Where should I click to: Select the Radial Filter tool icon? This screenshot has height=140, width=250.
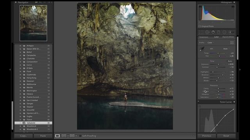tap(224, 32)
